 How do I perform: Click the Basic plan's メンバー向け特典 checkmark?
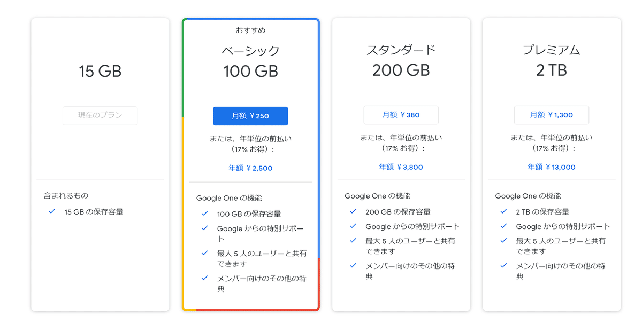point(204,278)
